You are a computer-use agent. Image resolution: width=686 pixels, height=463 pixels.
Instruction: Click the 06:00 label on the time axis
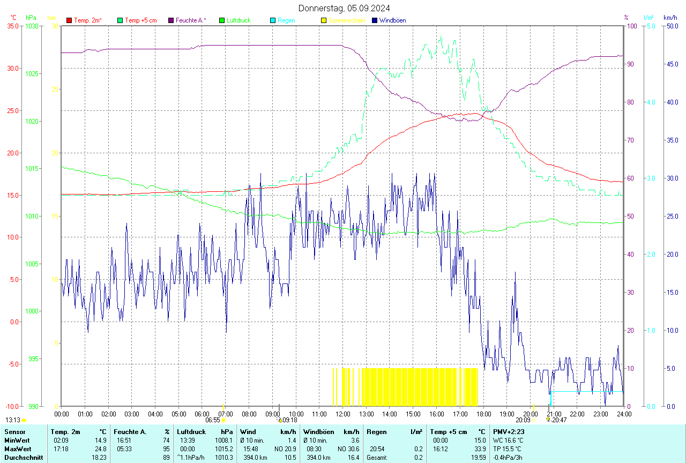point(202,414)
